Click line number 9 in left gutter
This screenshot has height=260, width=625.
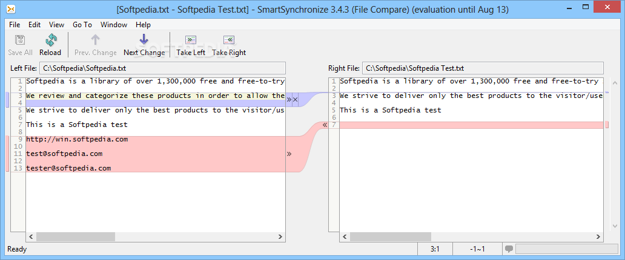(21, 139)
